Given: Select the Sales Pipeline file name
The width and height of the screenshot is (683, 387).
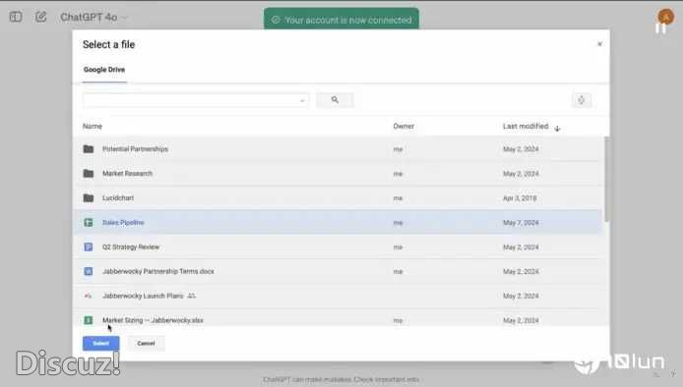Looking at the screenshot, I should pyautogui.click(x=123, y=223).
